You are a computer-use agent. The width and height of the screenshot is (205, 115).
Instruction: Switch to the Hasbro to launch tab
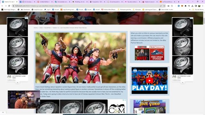pyautogui.click(x=150, y=2)
